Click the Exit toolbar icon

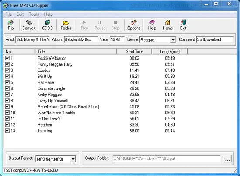[x=183, y=25]
